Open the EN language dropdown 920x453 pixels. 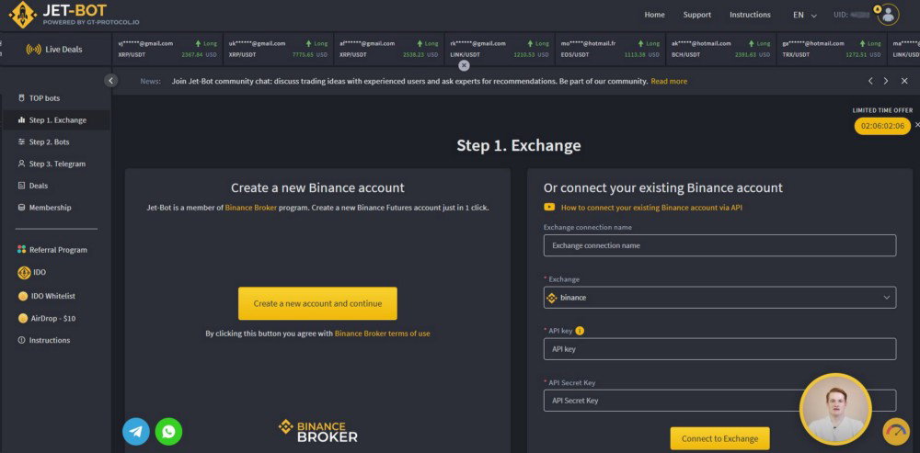coord(805,16)
